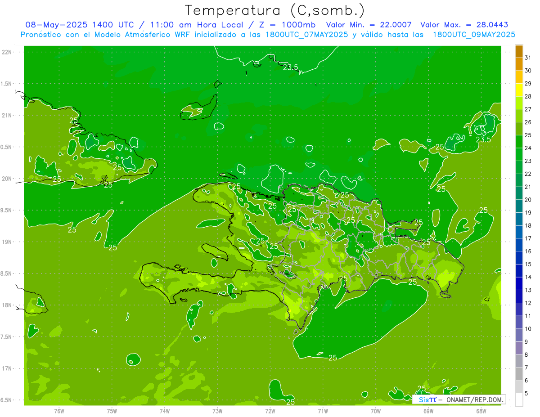Viewport: 540px width, 417px height.
Task: Click the valid-until time "1800UTC_09MAY2025"
Action: pos(474,35)
